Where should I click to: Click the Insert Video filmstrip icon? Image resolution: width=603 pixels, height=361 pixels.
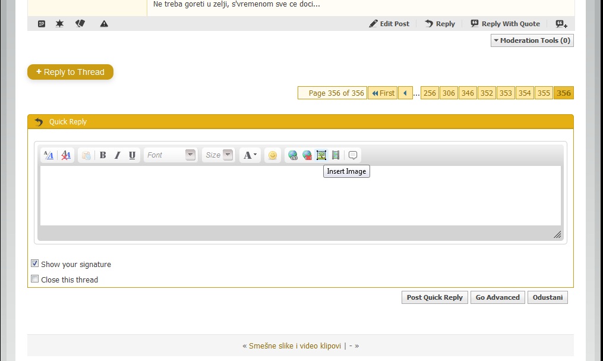click(x=336, y=155)
